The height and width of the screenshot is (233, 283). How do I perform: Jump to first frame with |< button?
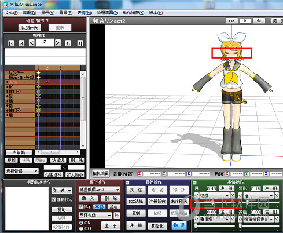[11, 43]
